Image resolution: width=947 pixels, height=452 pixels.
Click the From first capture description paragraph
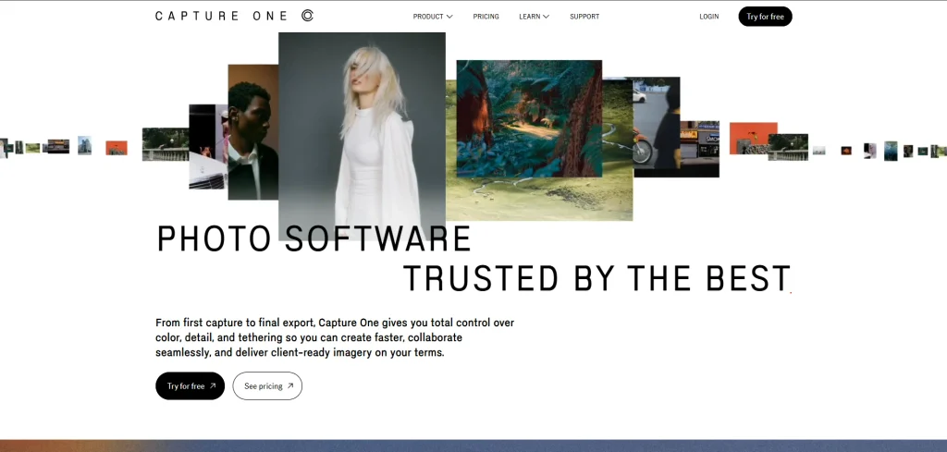[335, 337]
